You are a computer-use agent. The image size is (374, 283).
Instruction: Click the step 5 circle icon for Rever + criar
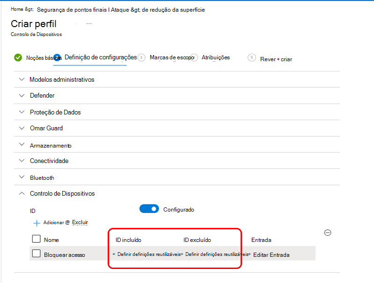(252, 57)
